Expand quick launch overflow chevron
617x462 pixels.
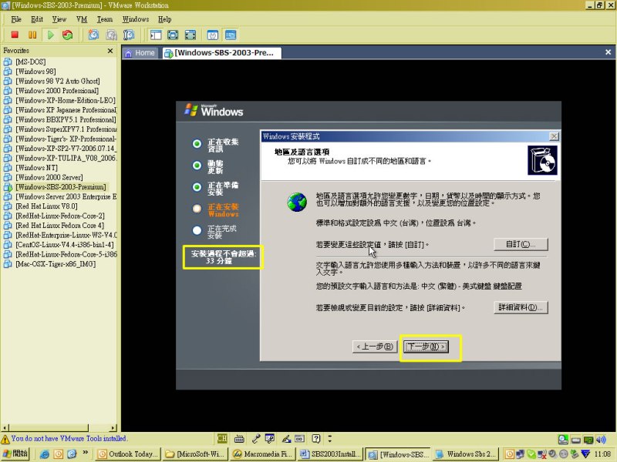86,453
